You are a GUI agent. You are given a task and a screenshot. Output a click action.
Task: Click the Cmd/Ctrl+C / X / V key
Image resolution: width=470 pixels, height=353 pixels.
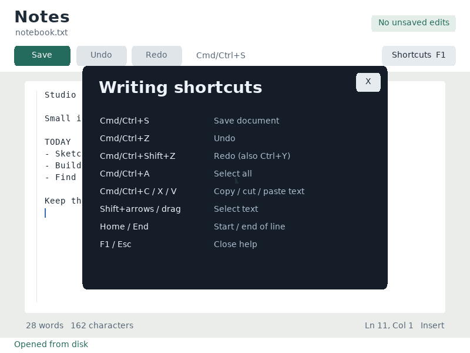[138, 192]
